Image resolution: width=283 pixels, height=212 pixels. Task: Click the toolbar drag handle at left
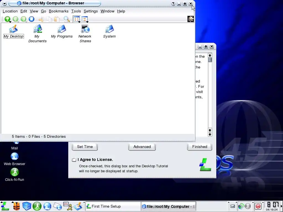click(2, 19)
